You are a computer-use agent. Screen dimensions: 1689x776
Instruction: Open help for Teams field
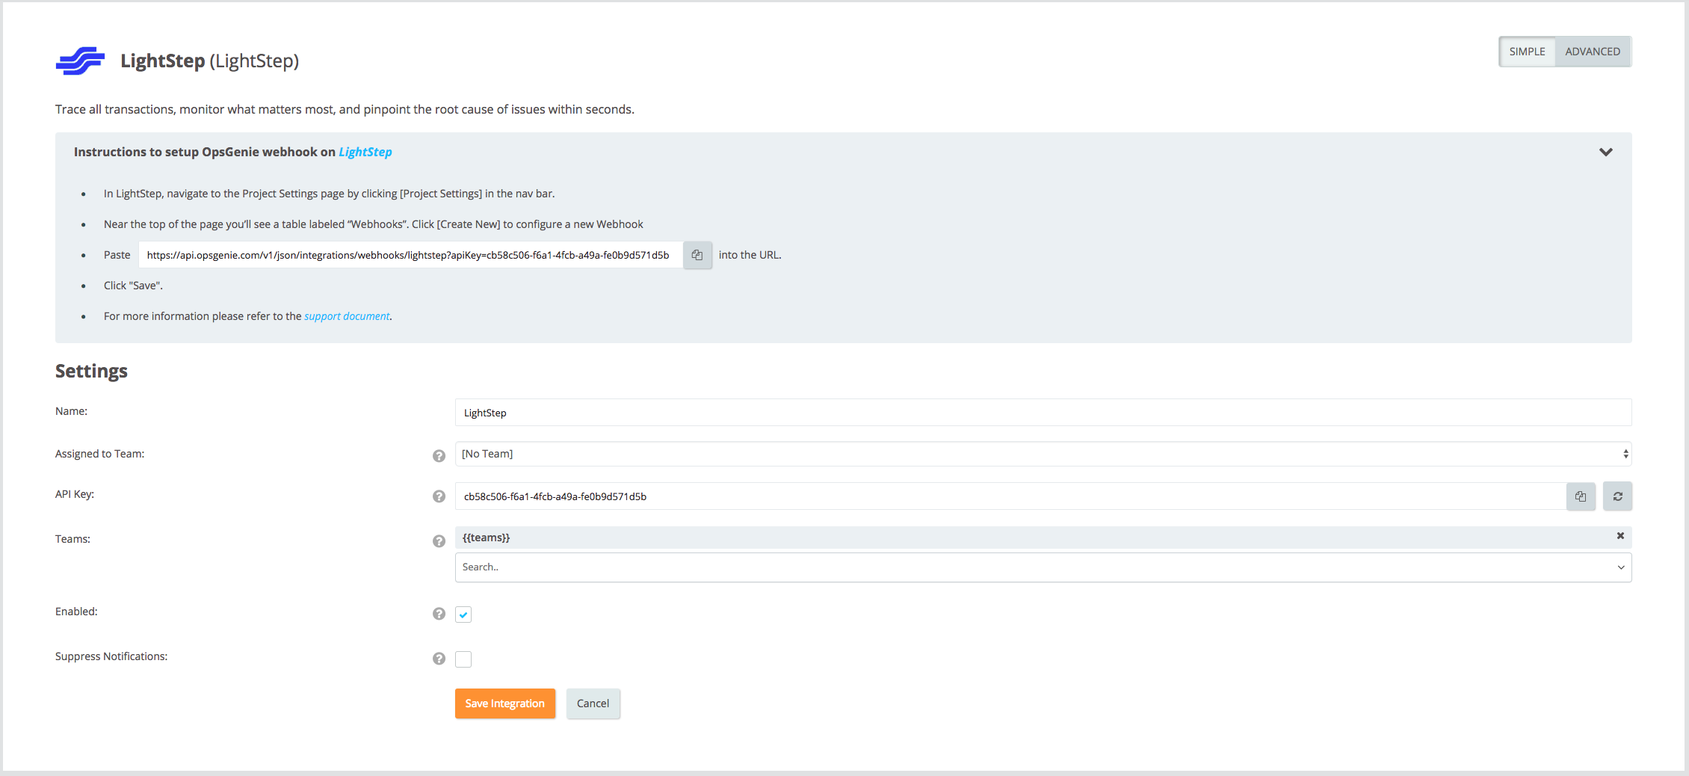(x=439, y=541)
